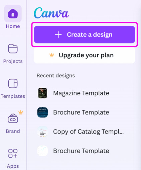Open the Home sidebar icon

(x=13, y=14)
